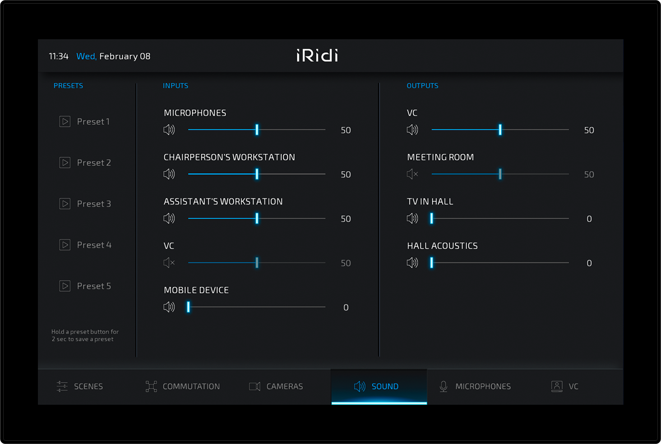Mute the VC output speaker icon
The image size is (661, 444).
(x=412, y=130)
